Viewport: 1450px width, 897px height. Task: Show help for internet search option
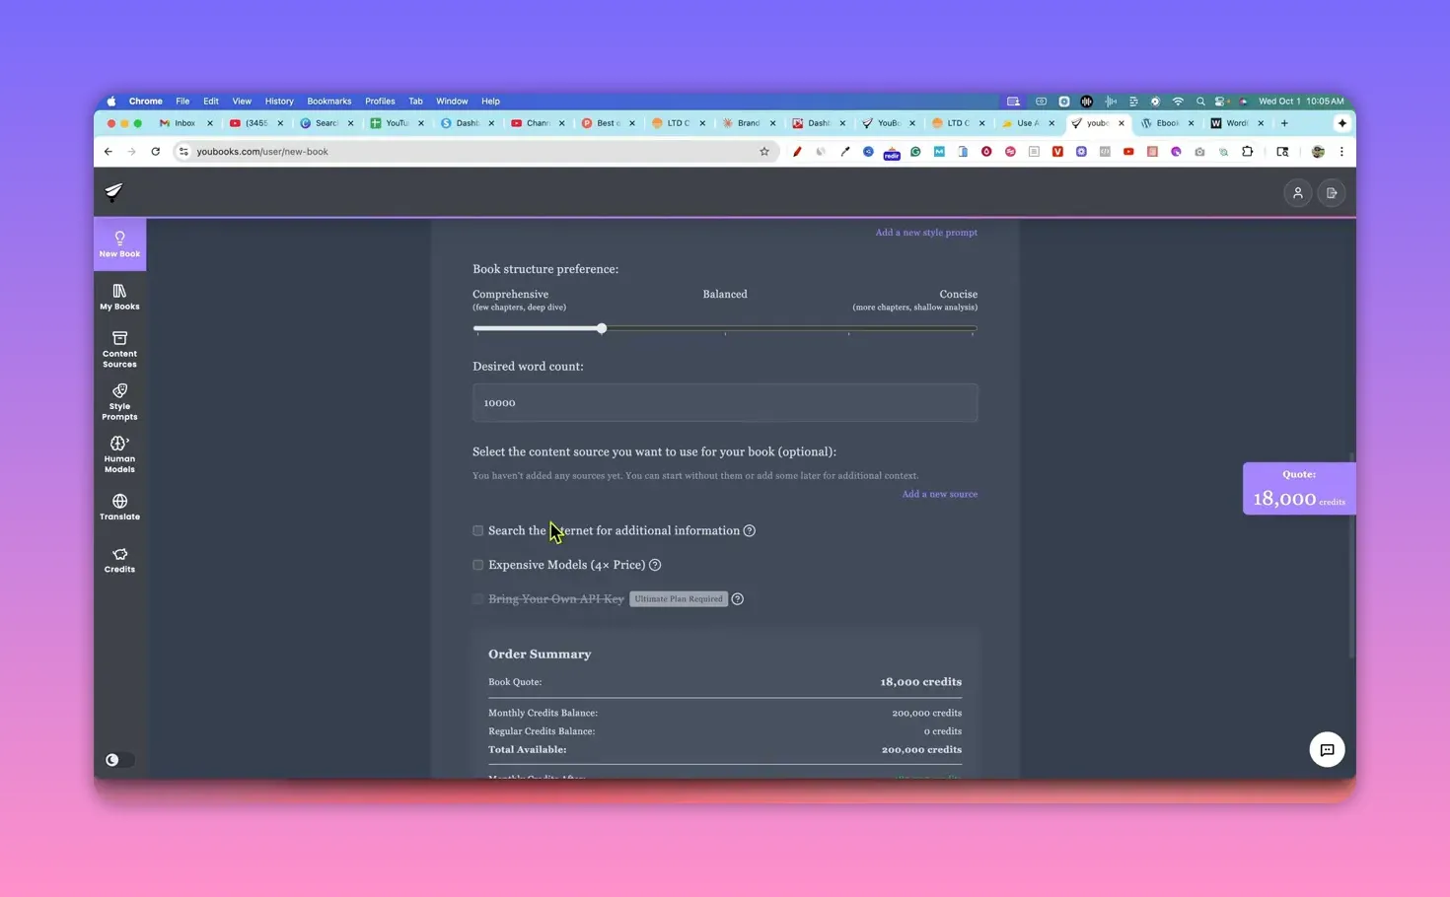pyautogui.click(x=750, y=530)
